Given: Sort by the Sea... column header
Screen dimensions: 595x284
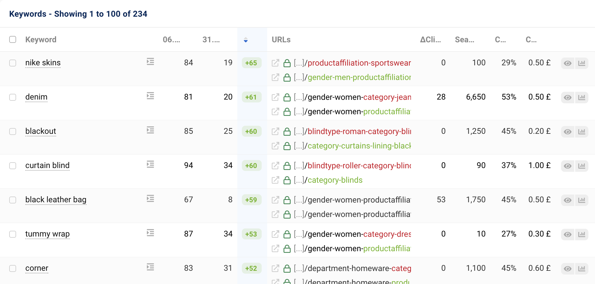Looking at the screenshot, I should pyautogui.click(x=465, y=40).
